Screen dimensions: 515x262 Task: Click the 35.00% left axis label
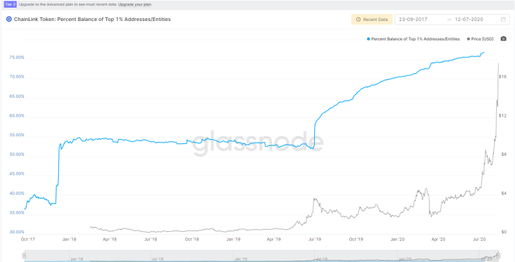[17, 213]
